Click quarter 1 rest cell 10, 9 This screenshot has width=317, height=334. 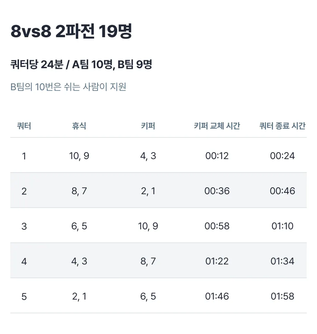[79, 156]
